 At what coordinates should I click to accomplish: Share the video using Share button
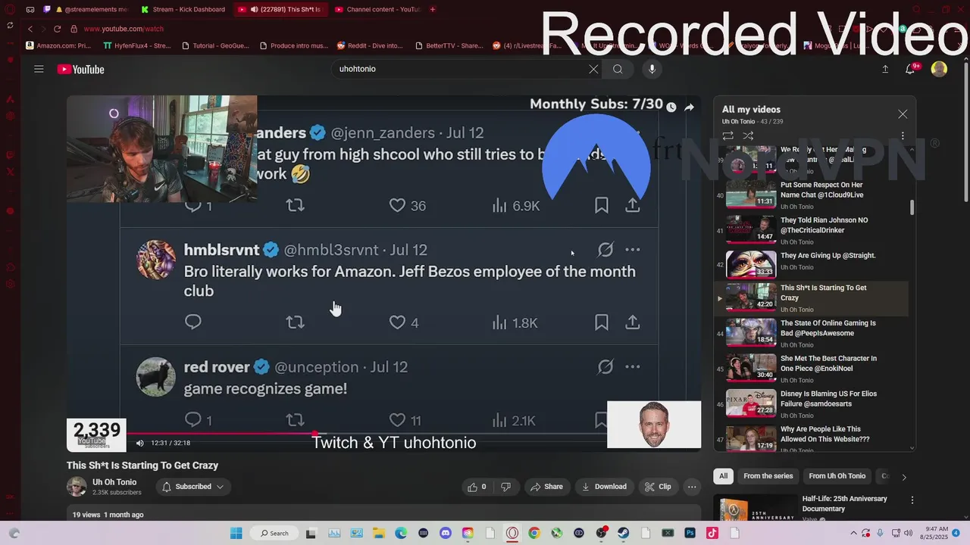pos(546,487)
